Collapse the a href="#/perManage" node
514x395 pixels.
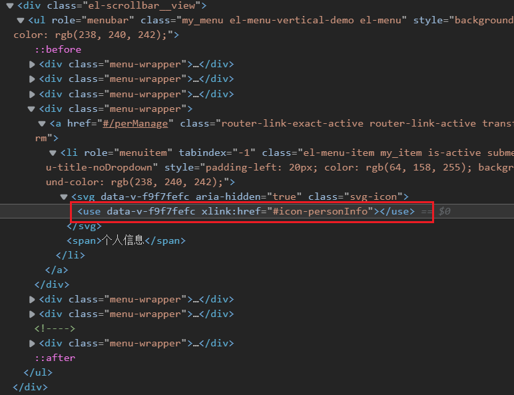[x=42, y=124]
